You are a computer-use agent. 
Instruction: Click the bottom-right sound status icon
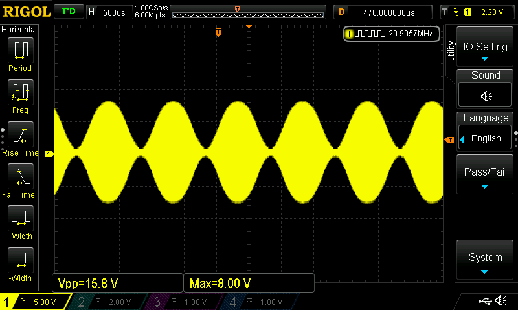501,300
